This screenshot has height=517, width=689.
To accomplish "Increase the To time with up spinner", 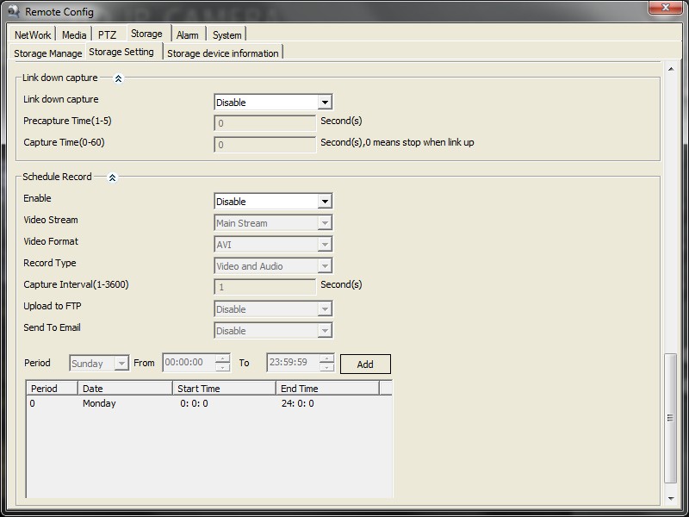I will click(x=327, y=358).
